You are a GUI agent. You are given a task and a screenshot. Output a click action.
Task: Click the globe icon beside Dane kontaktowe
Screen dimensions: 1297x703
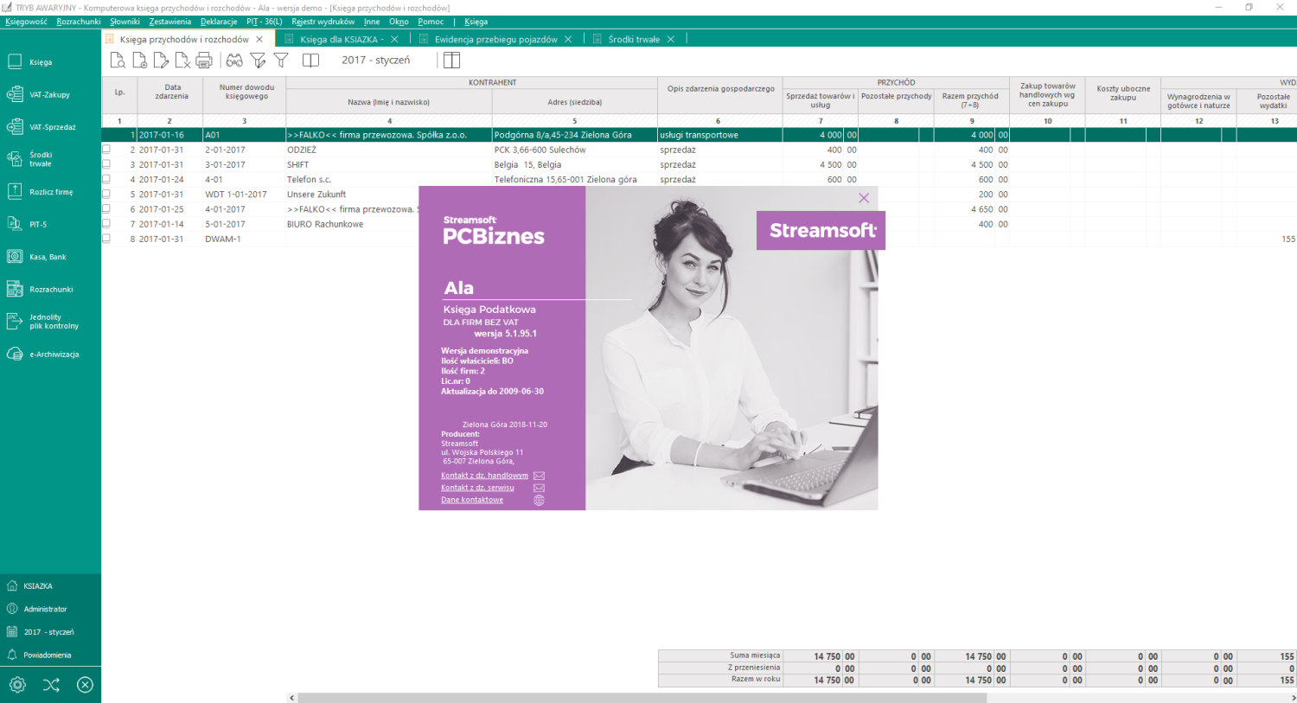(539, 500)
